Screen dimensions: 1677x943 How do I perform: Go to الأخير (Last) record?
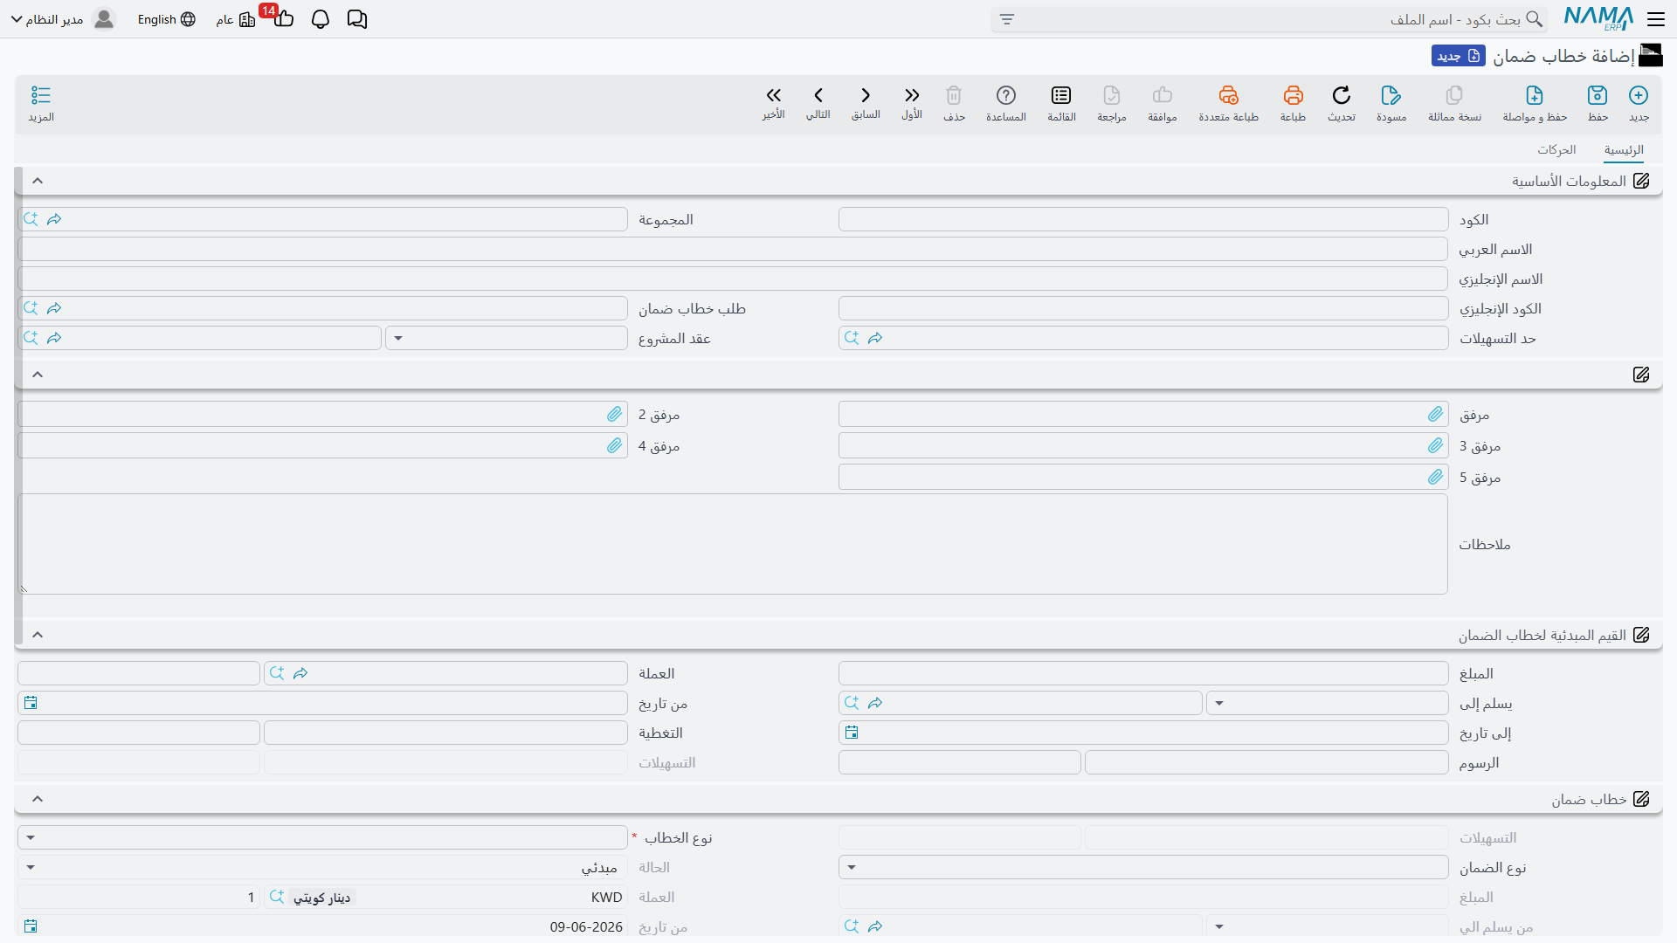pyautogui.click(x=774, y=95)
